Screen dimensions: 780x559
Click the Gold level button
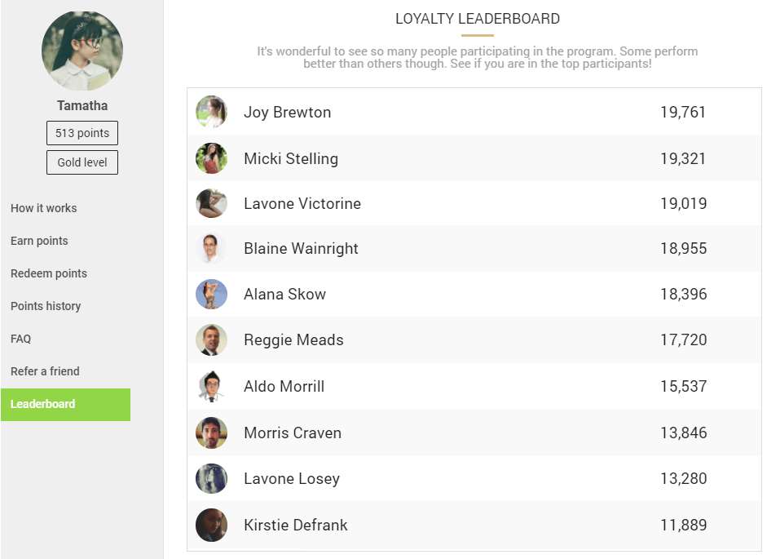pyautogui.click(x=82, y=162)
